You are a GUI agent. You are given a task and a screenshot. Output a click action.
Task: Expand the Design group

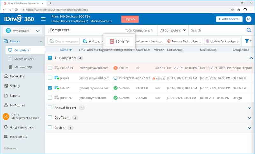tap(250, 128)
